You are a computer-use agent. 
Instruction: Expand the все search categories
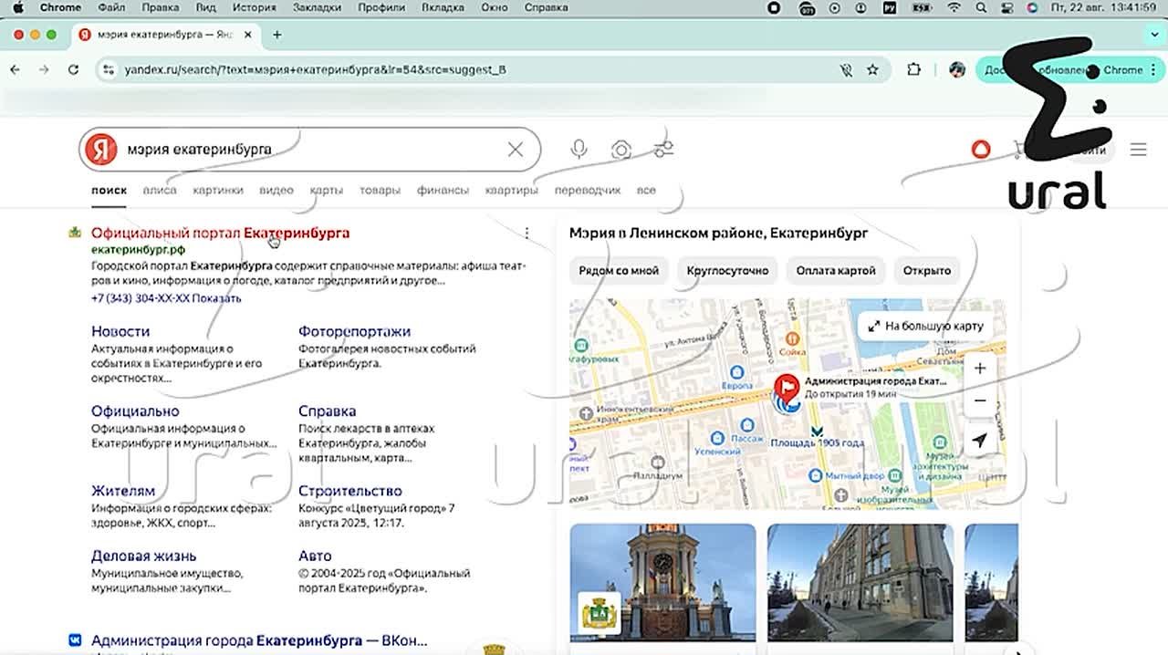(646, 191)
